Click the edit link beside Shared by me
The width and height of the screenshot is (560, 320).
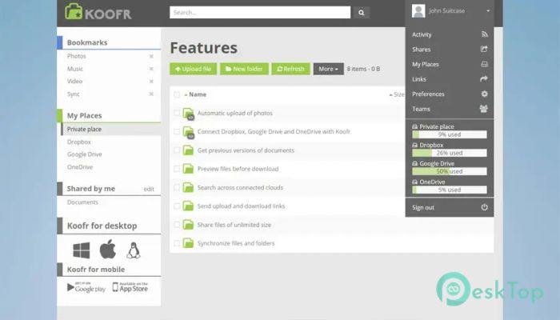tap(149, 190)
